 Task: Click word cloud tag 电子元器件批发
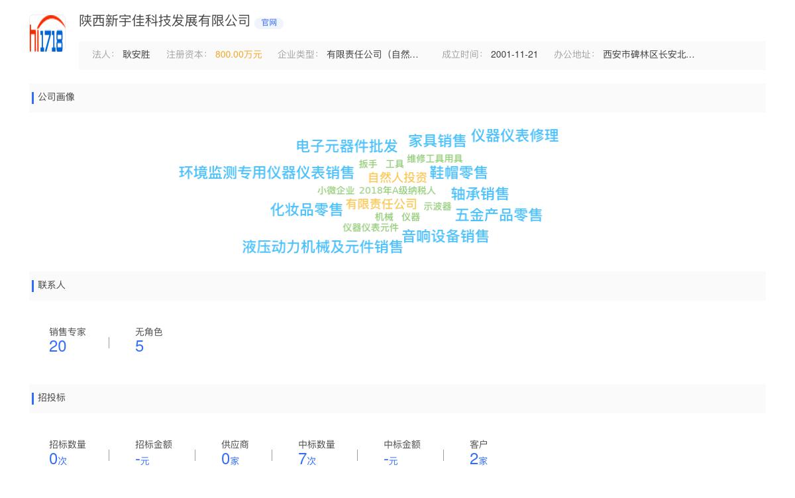(347, 146)
